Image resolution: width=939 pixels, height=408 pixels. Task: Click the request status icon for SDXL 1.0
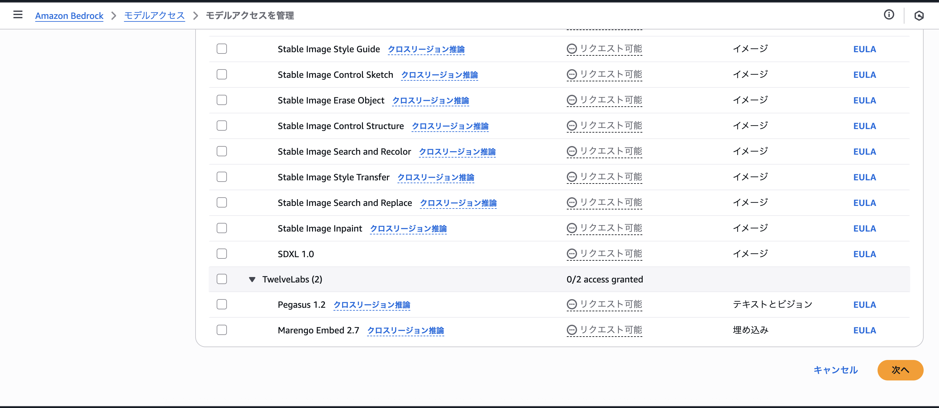coord(572,254)
